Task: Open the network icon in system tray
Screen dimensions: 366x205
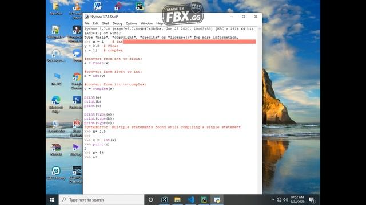Action: click(x=279, y=200)
